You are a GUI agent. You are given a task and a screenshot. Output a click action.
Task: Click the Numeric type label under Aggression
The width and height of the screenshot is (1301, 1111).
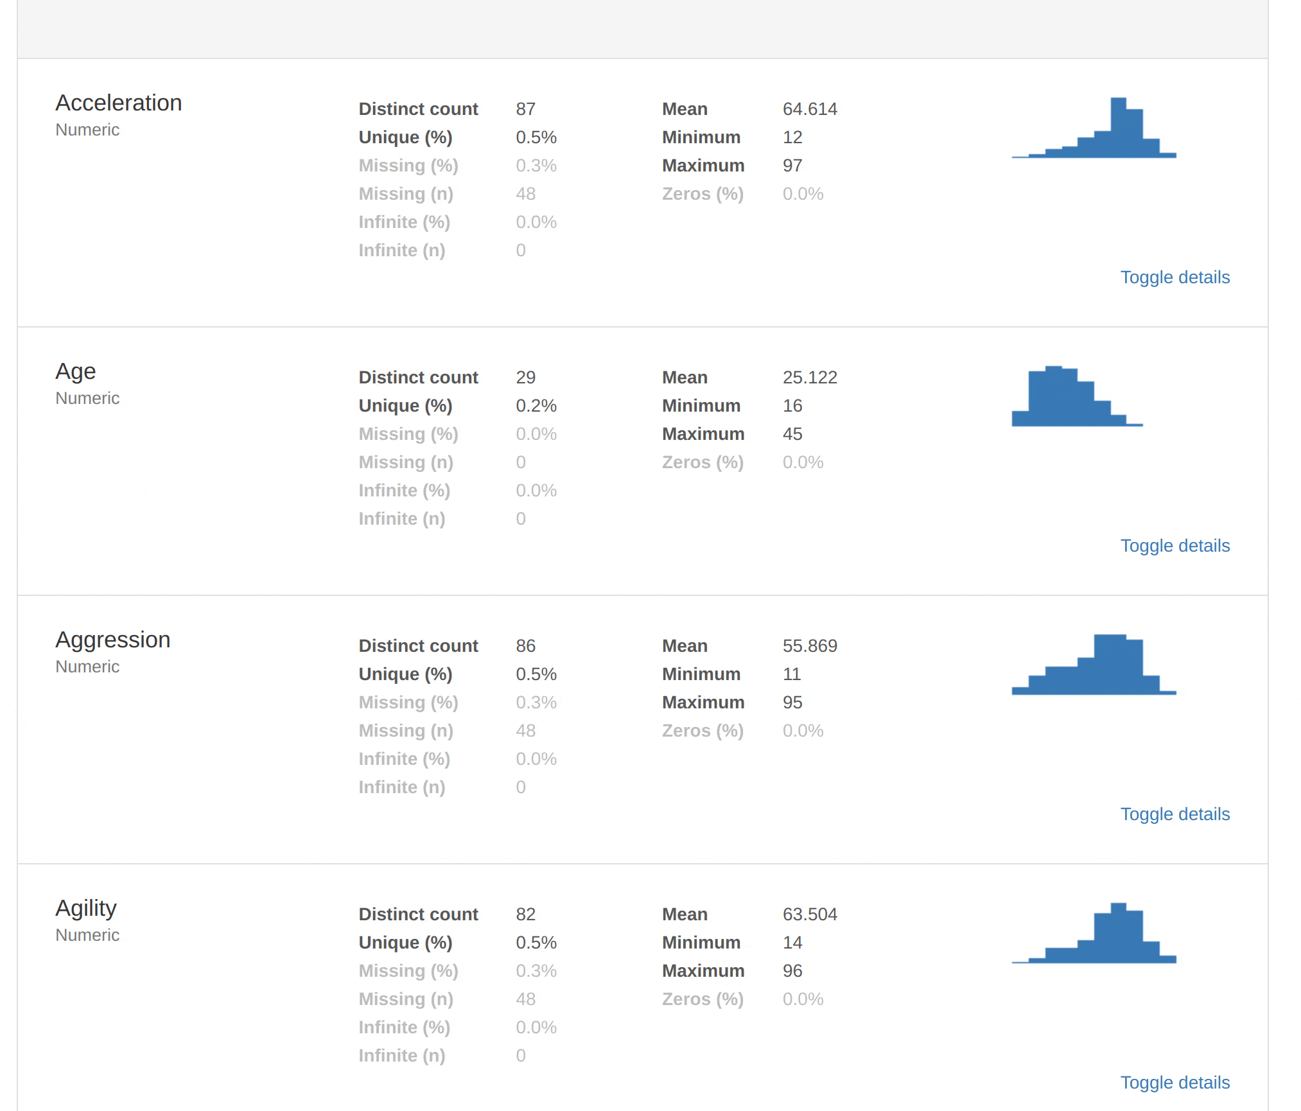[87, 667]
